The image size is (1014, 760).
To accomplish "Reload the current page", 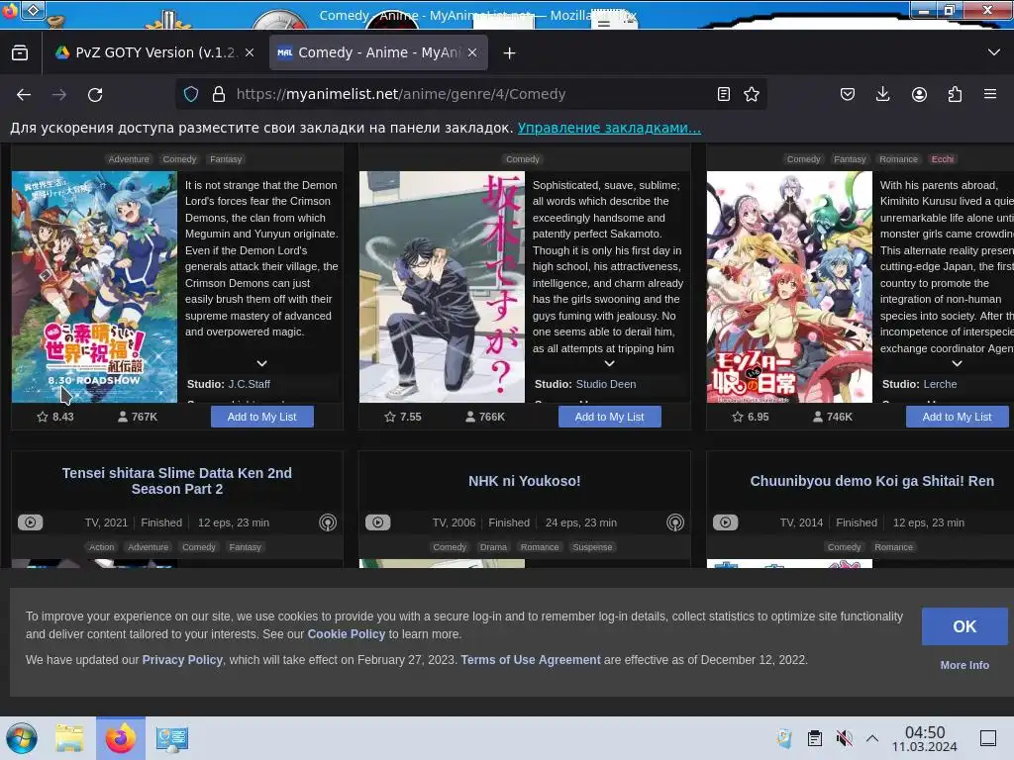I will pyautogui.click(x=95, y=94).
